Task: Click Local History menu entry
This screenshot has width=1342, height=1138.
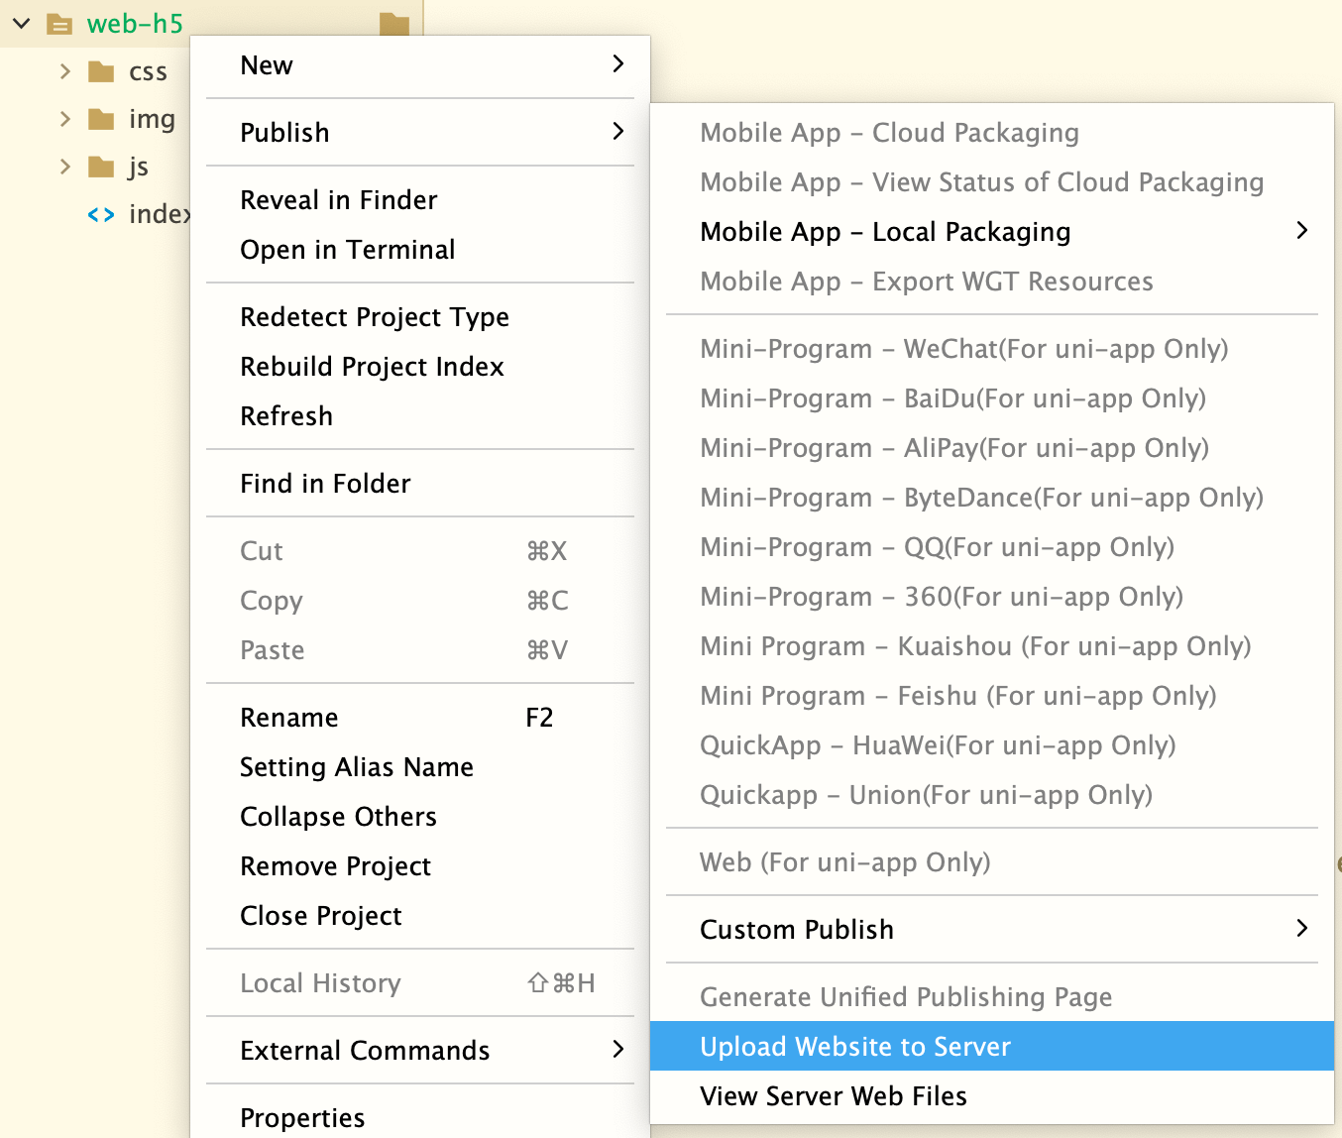Action: tap(420, 983)
